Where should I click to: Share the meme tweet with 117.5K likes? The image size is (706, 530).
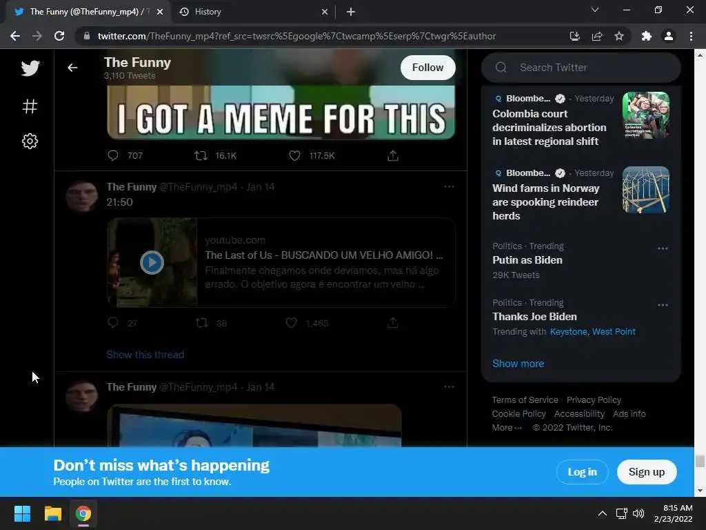click(x=392, y=155)
